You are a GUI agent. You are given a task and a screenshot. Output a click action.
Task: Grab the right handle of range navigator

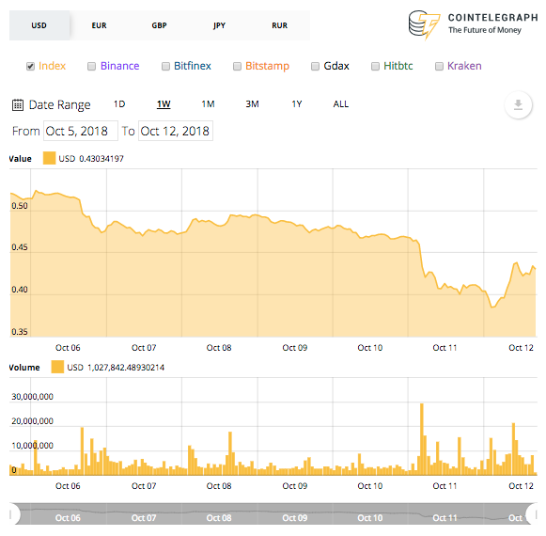point(532,514)
